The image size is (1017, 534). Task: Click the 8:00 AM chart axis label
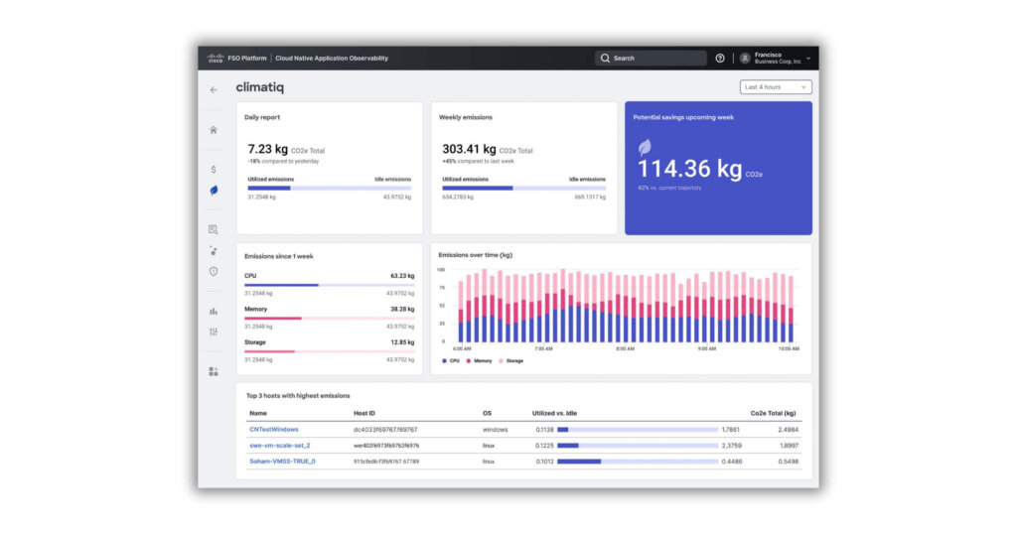click(626, 348)
